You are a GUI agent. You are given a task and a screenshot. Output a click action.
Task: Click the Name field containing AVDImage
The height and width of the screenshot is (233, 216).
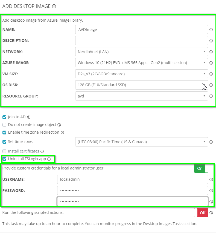142,29
